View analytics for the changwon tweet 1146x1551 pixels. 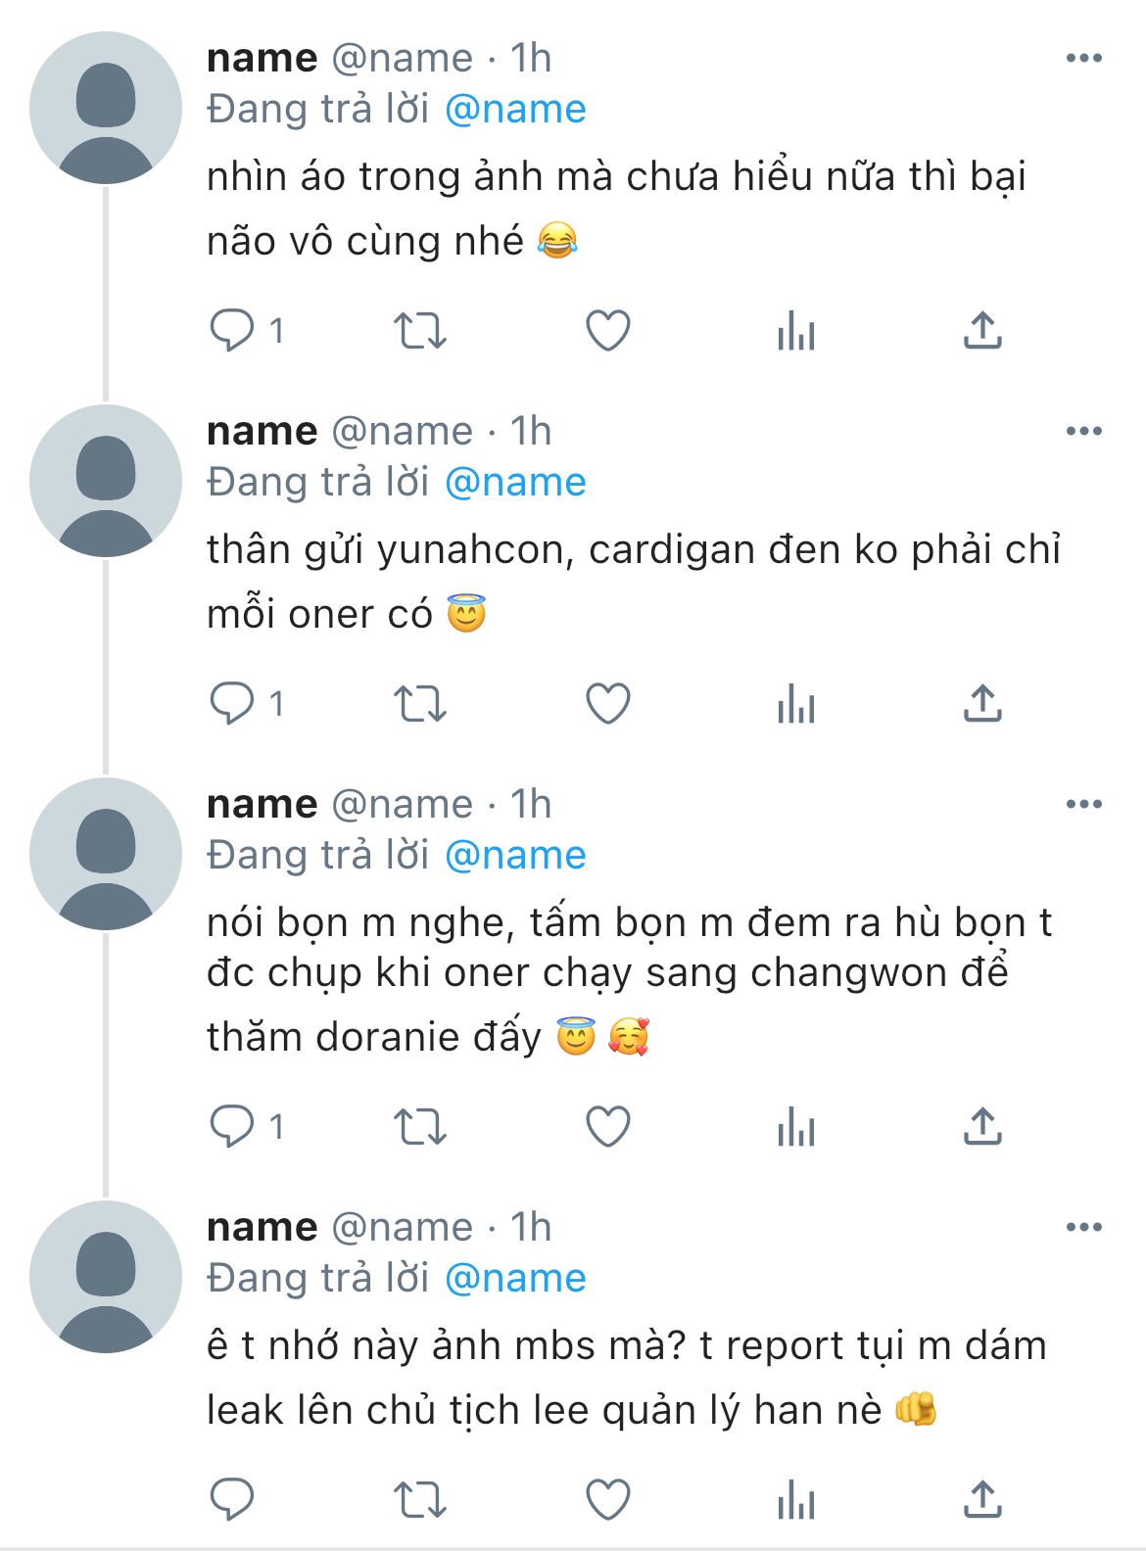click(795, 1127)
